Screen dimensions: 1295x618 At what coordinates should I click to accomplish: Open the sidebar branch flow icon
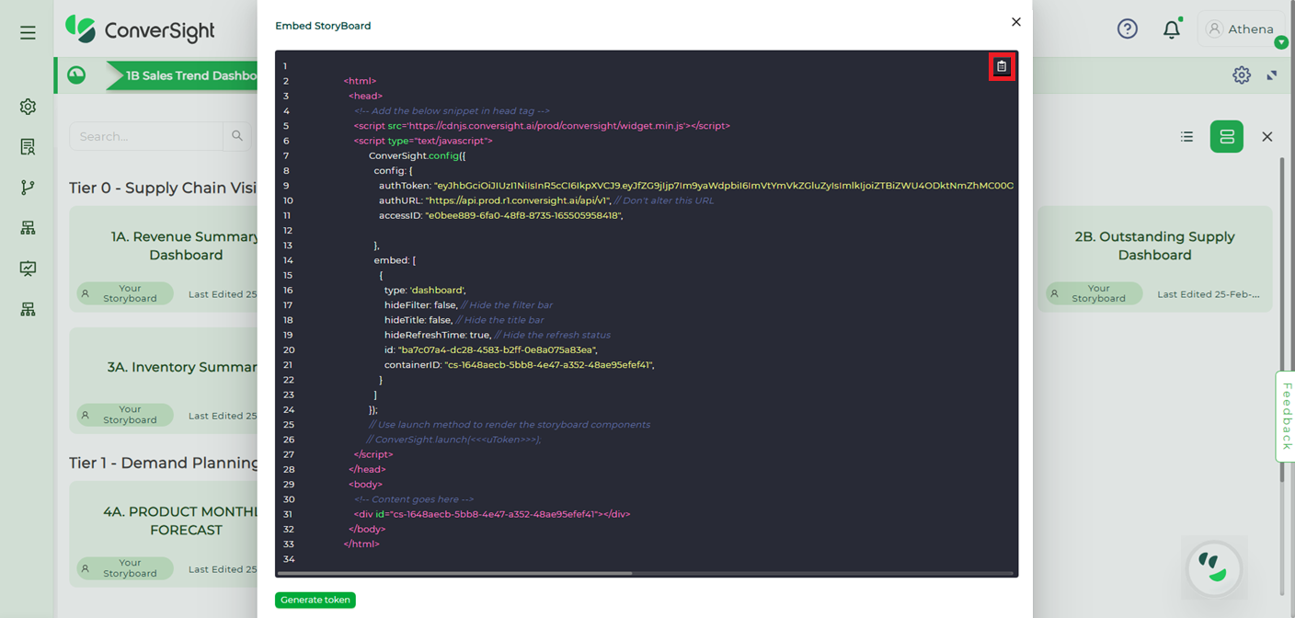(x=28, y=188)
